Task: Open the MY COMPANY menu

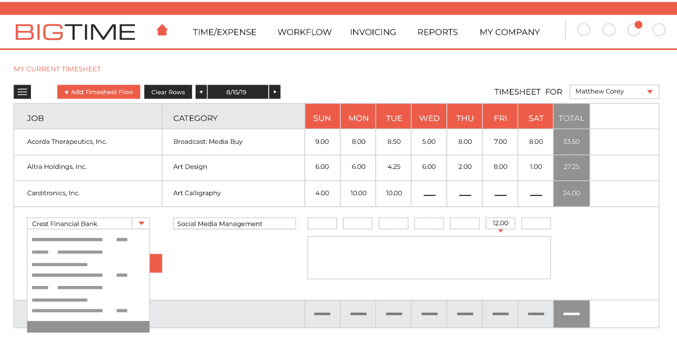Action: (510, 32)
